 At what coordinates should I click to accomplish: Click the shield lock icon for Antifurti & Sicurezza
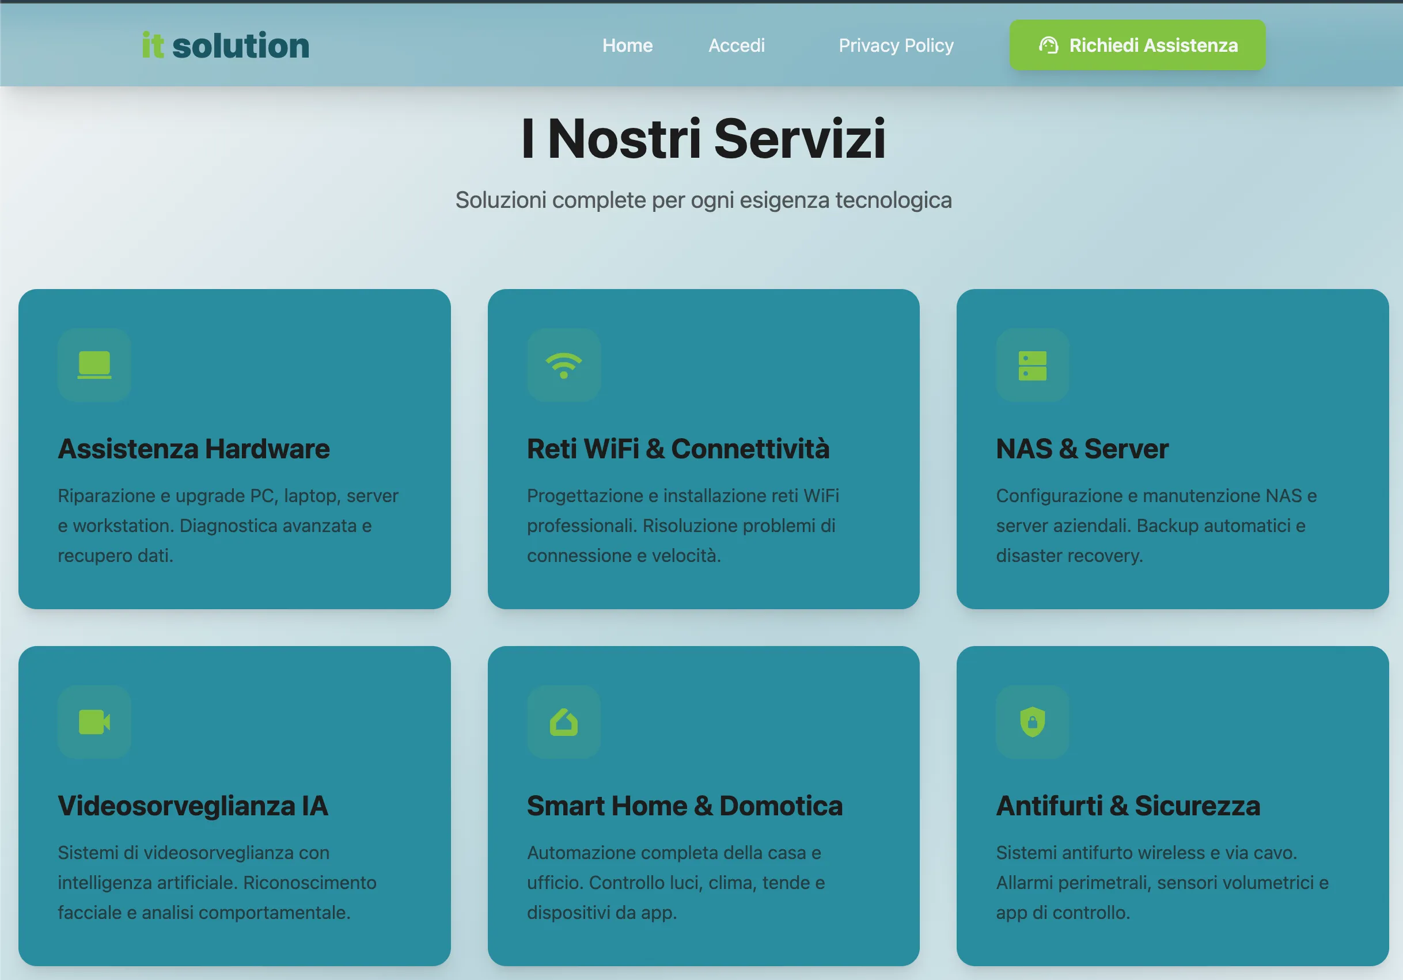1033,722
